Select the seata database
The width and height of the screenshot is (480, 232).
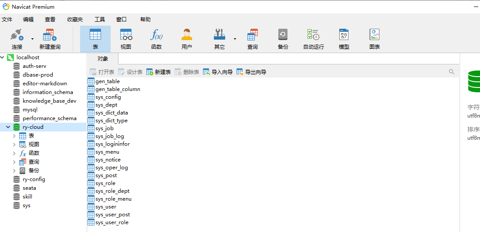coord(29,188)
